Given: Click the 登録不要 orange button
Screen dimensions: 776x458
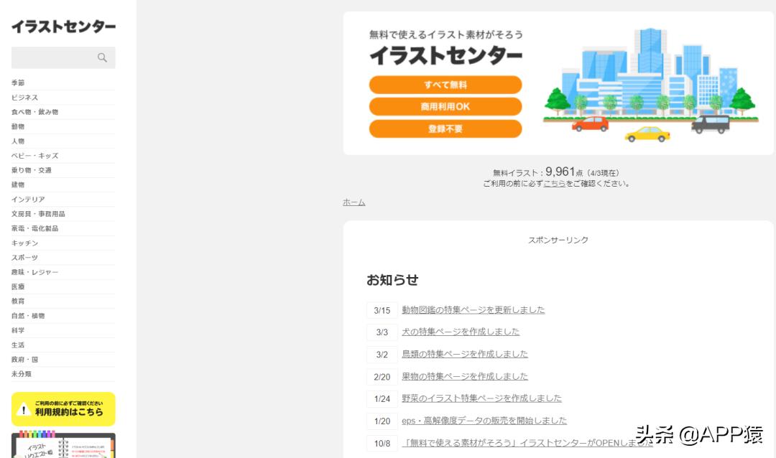Looking at the screenshot, I should (x=445, y=128).
